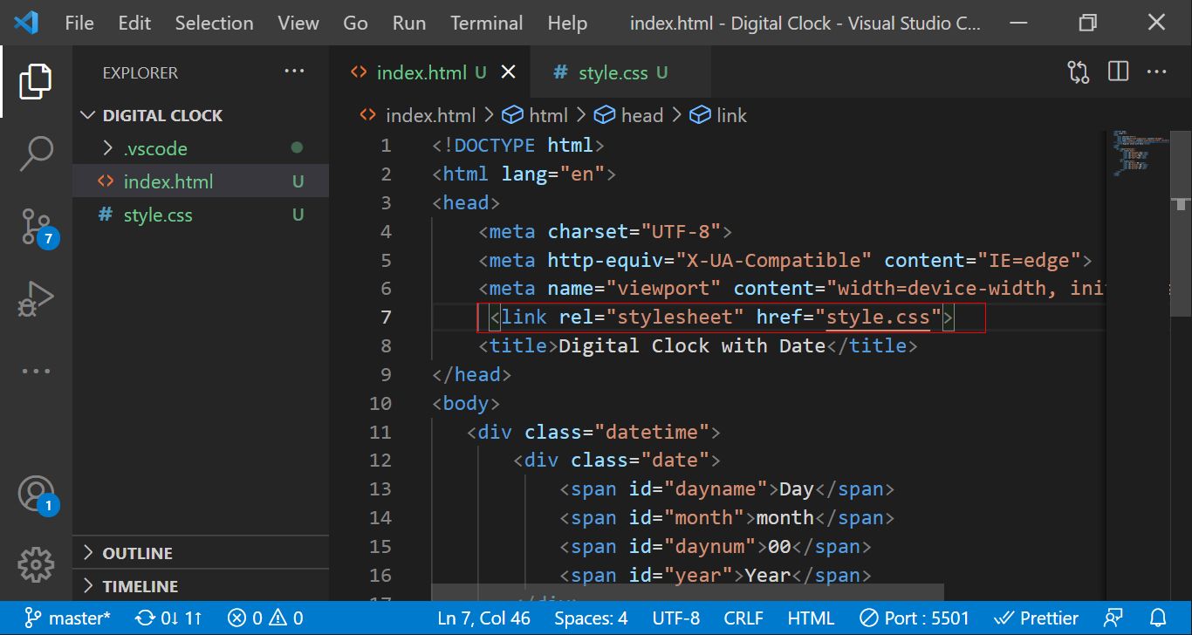This screenshot has height=635, width=1192.
Task: Open the Selection menu
Action: pos(214,24)
